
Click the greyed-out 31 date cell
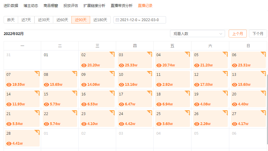22,60
